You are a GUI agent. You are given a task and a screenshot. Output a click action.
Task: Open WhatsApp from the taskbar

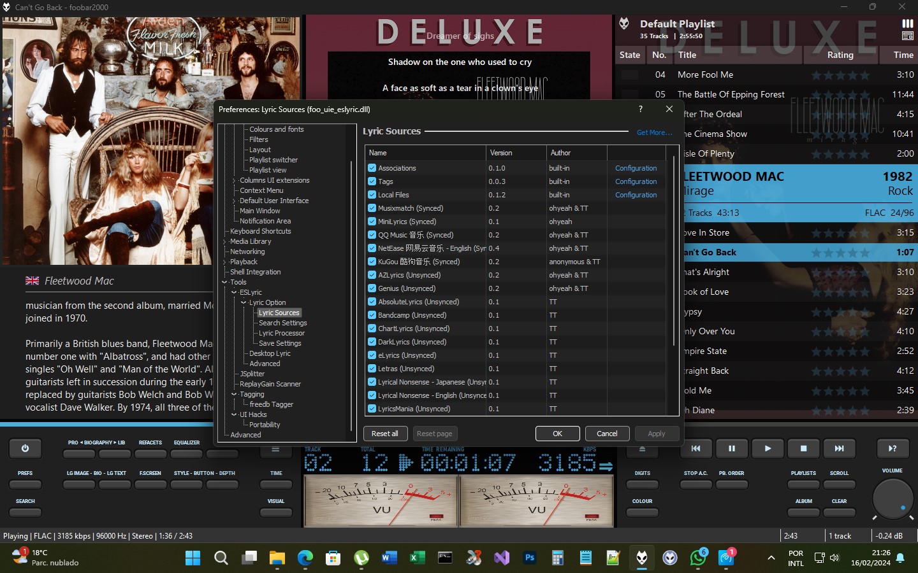(697, 558)
